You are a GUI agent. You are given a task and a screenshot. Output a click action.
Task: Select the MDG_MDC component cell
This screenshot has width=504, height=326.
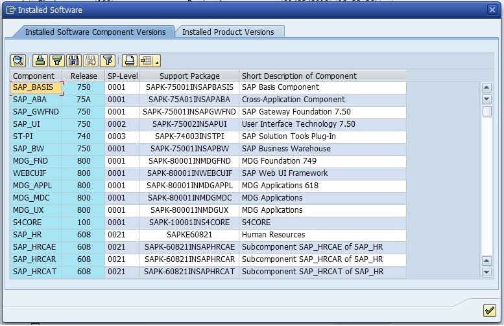pyautogui.click(x=36, y=198)
